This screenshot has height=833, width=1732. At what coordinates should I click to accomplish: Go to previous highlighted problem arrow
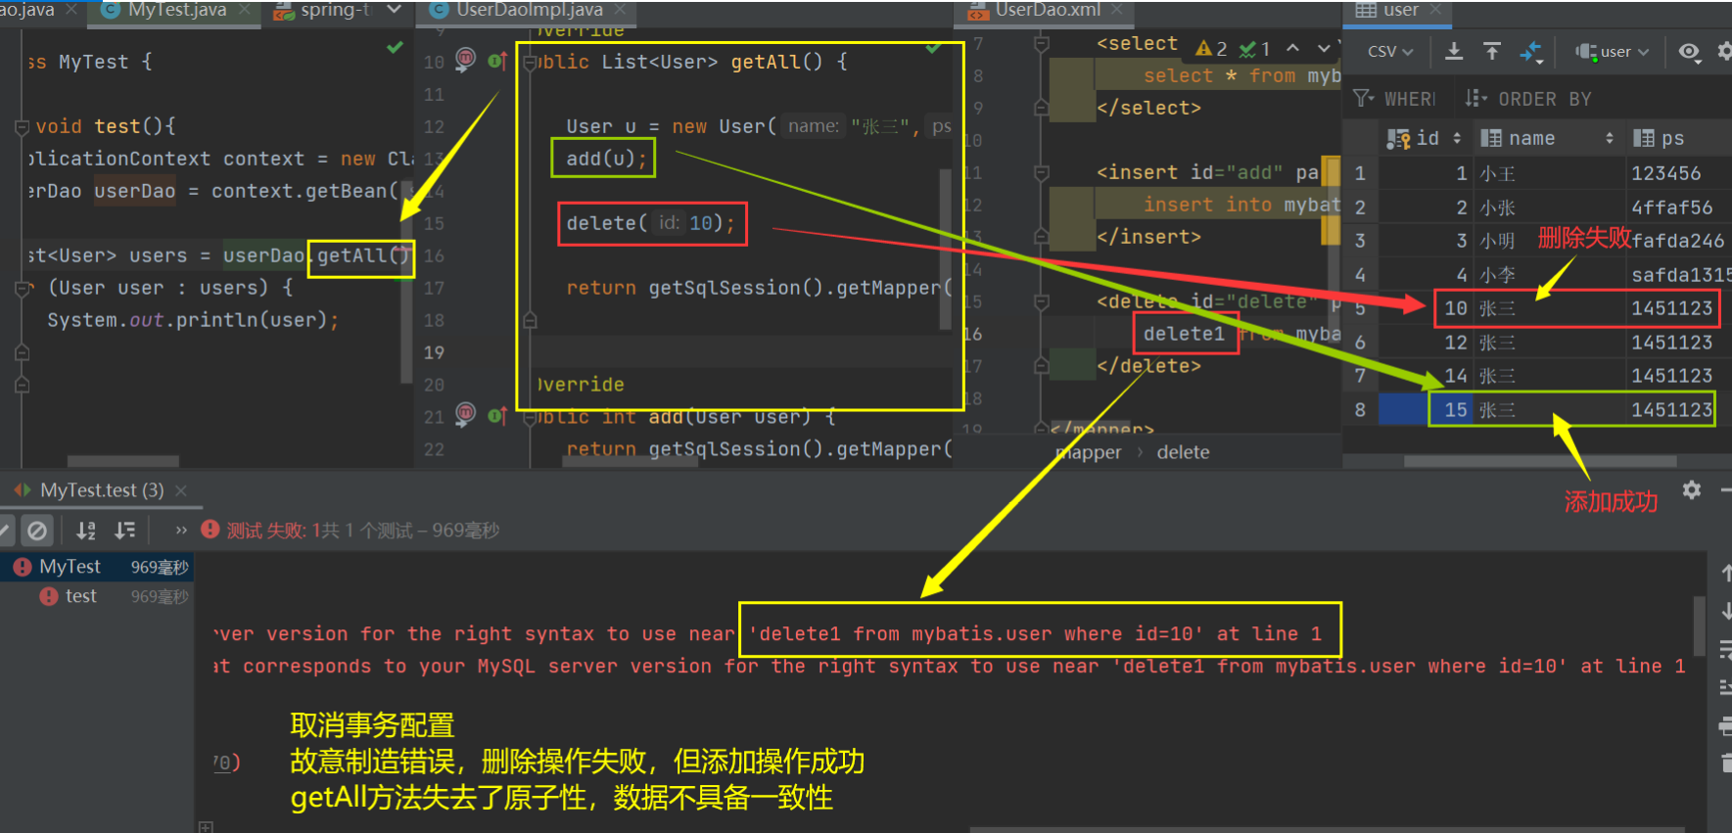[x=1293, y=48]
